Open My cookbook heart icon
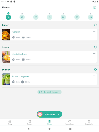Screen dimensions: 99x132 69,121
